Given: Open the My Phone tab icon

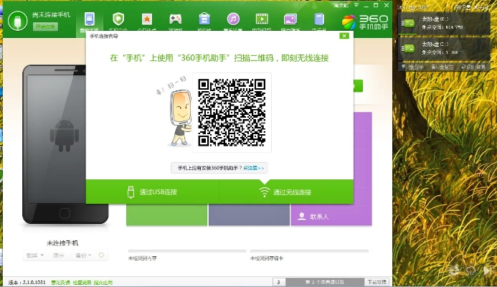Looking at the screenshot, I should tap(90, 19).
